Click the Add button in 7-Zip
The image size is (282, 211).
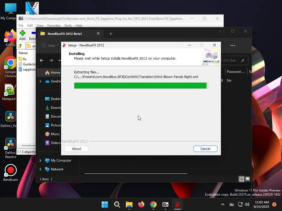tap(22, 35)
